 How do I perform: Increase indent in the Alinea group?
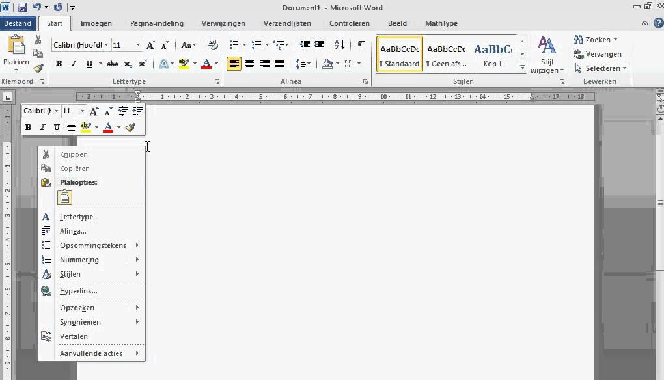(319, 45)
